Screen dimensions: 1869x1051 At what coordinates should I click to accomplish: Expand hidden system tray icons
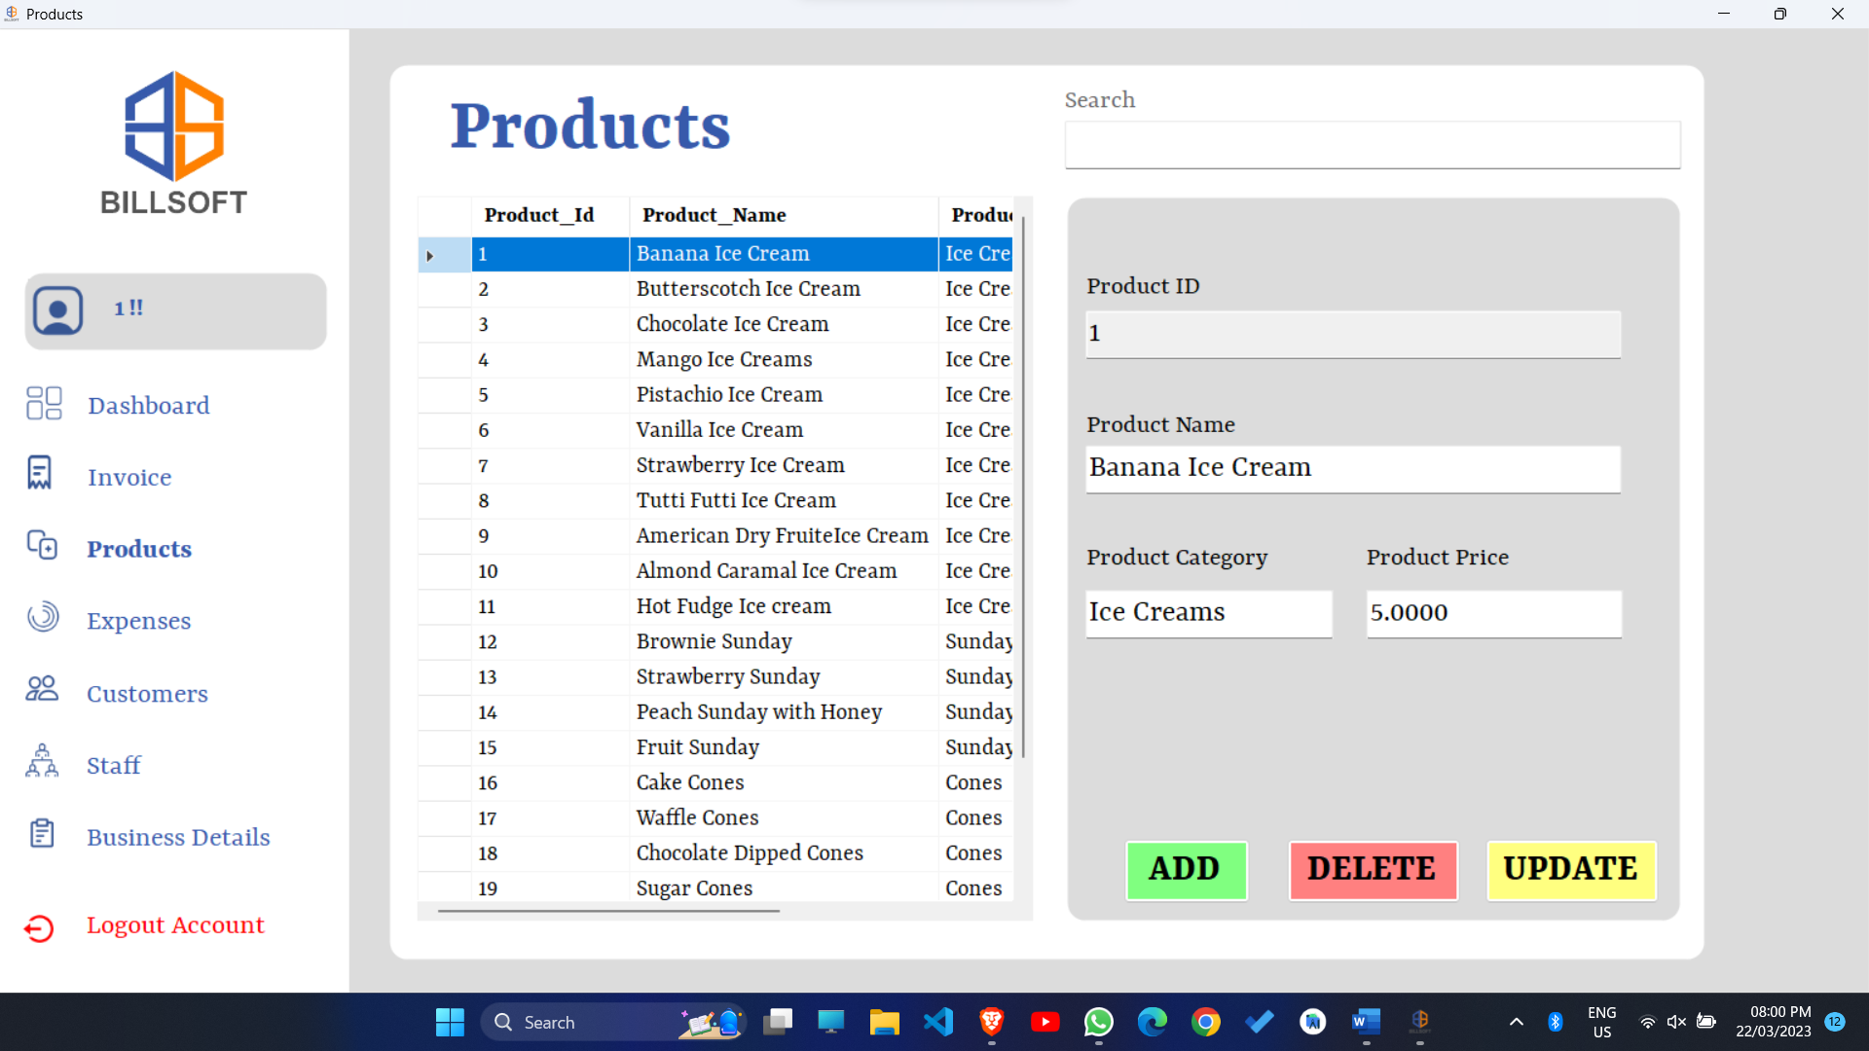tap(1516, 1022)
